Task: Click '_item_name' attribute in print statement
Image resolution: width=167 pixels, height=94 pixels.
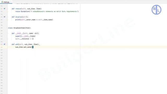Action: pyautogui.click(x=47, y=20)
